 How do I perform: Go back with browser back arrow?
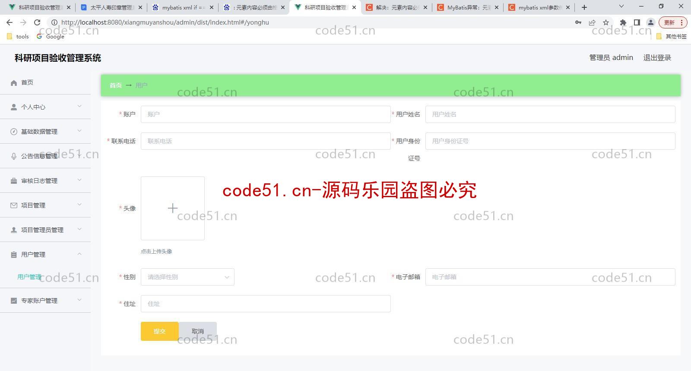tap(10, 22)
